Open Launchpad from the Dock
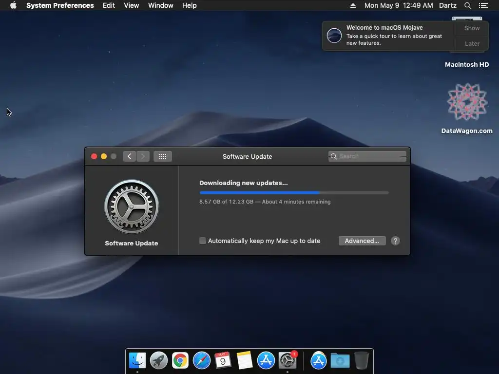This screenshot has height=374, width=499. [159, 360]
